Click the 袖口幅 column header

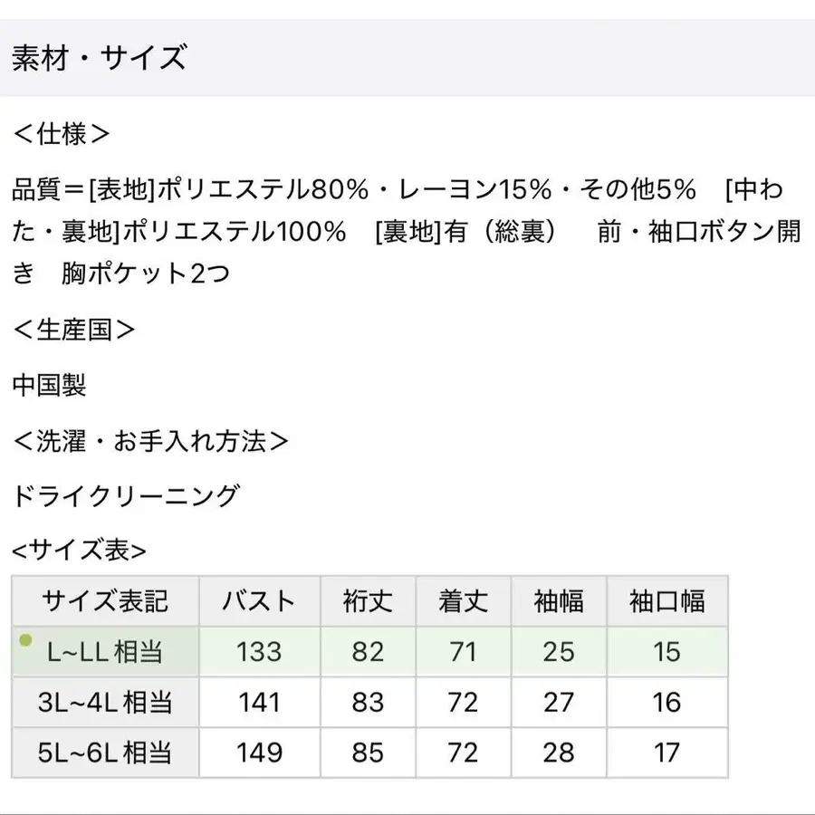click(x=667, y=601)
